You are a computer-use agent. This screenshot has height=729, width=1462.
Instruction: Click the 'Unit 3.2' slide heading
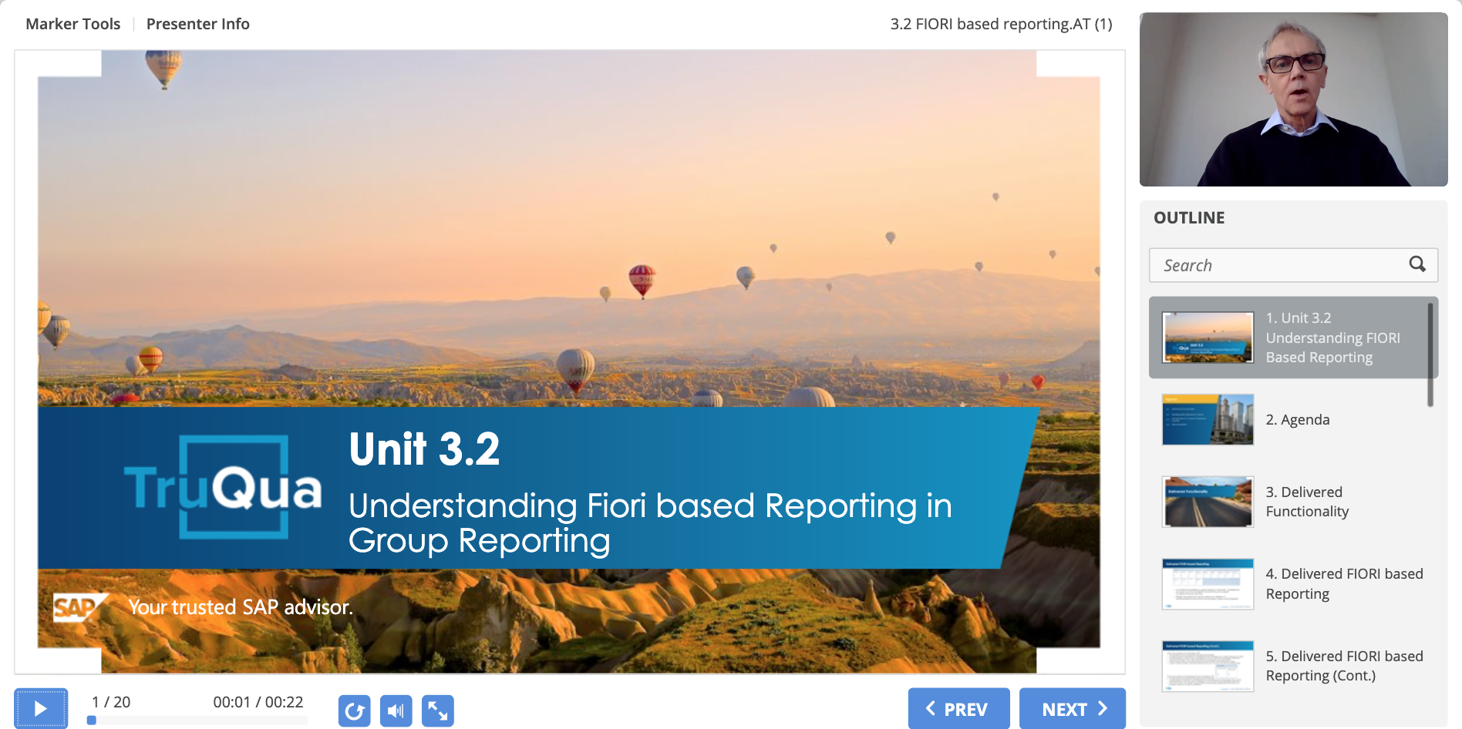click(424, 449)
